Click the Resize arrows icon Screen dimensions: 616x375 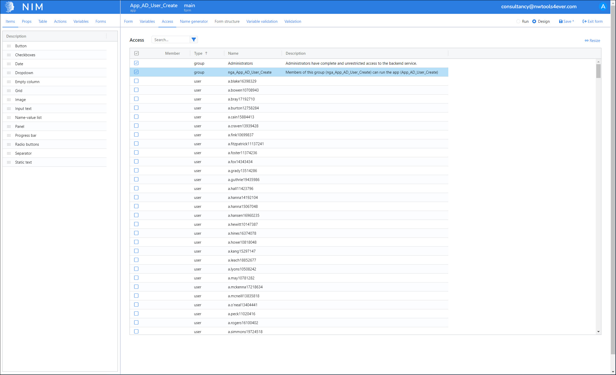click(587, 41)
